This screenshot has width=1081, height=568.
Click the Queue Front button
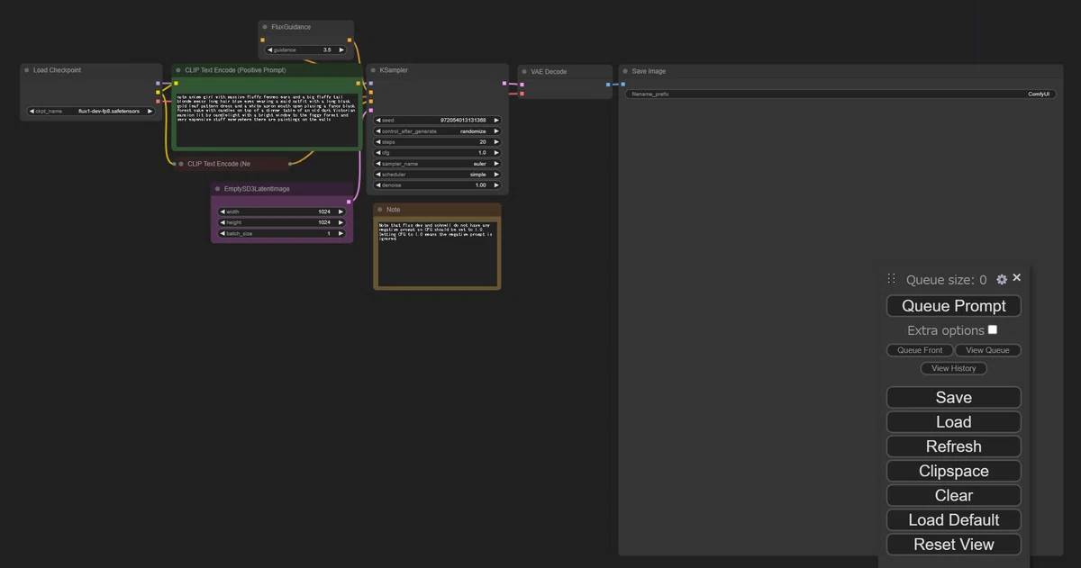click(x=920, y=350)
